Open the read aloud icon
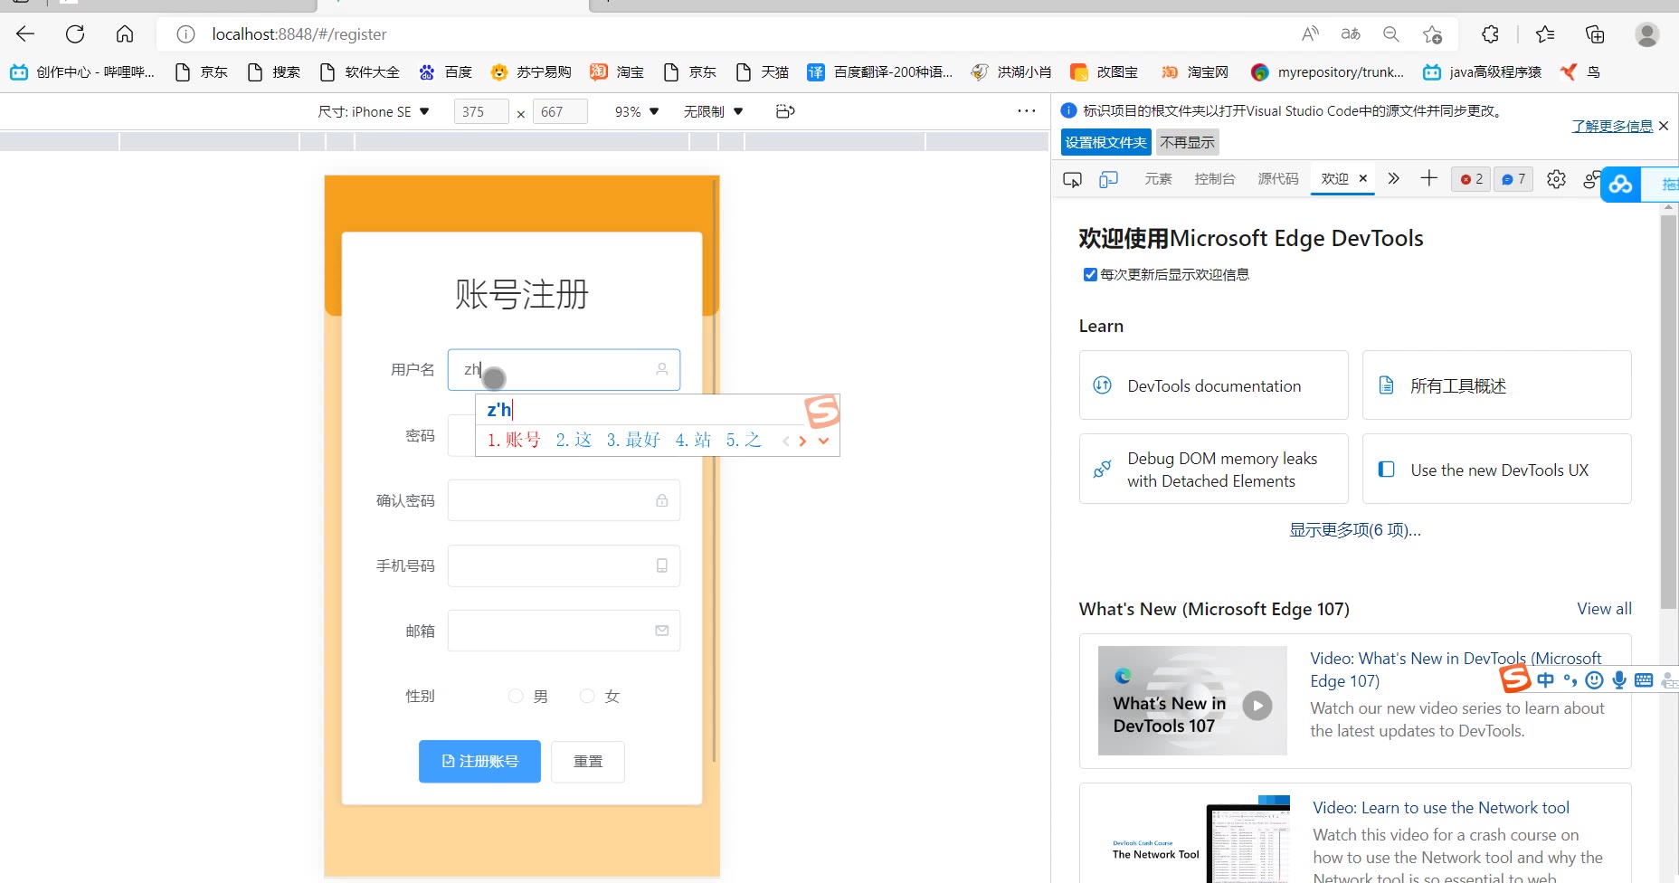Screen dimensions: 1679x883 coord(1310,34)
